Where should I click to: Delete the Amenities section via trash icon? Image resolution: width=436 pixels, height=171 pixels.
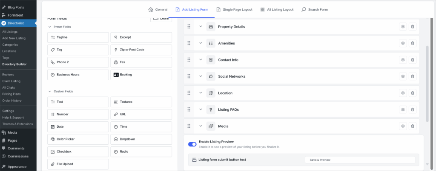click(x=412, y=43)
